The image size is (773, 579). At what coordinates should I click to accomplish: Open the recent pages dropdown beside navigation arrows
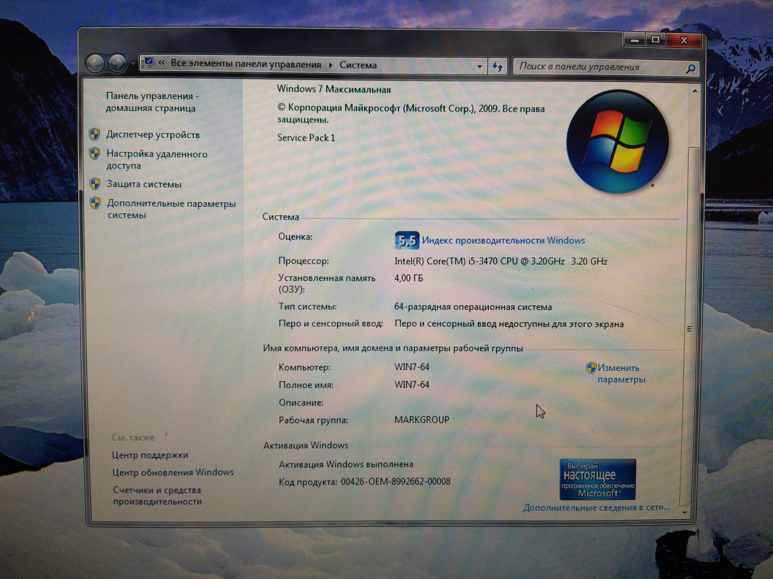(133, 64)
